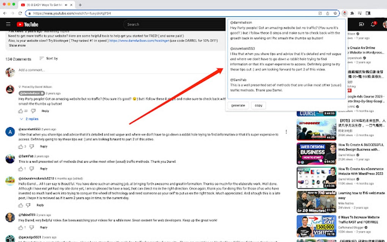This screenshot has height=242, width=387.
Task: Click the browser forward arrow
Action: pos(13,13)
